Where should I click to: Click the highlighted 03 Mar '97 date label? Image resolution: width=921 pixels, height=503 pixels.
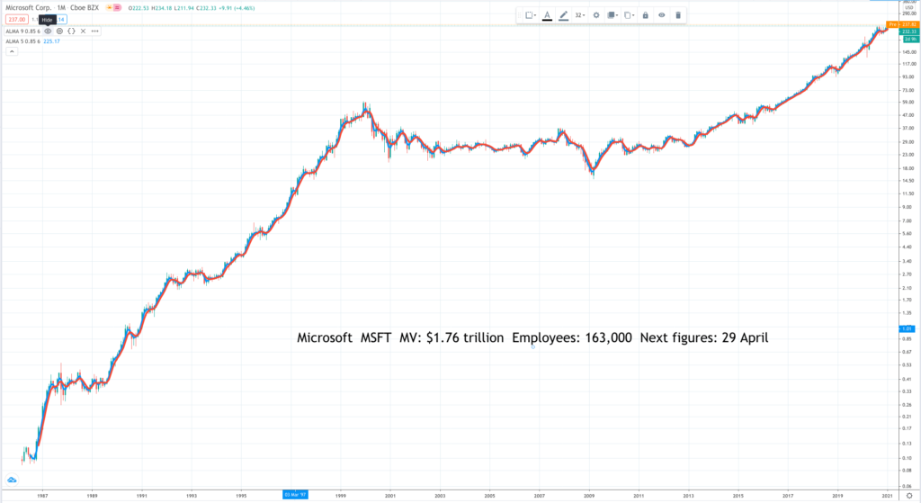(x=295, y=495)
